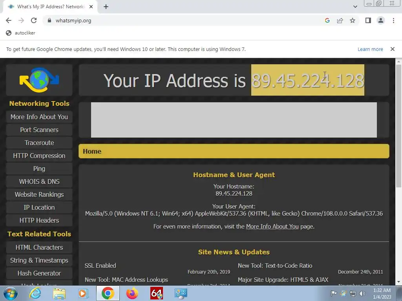Click the scrollbar down arrow
Screen dimensions: 402x301
point(399,282)
